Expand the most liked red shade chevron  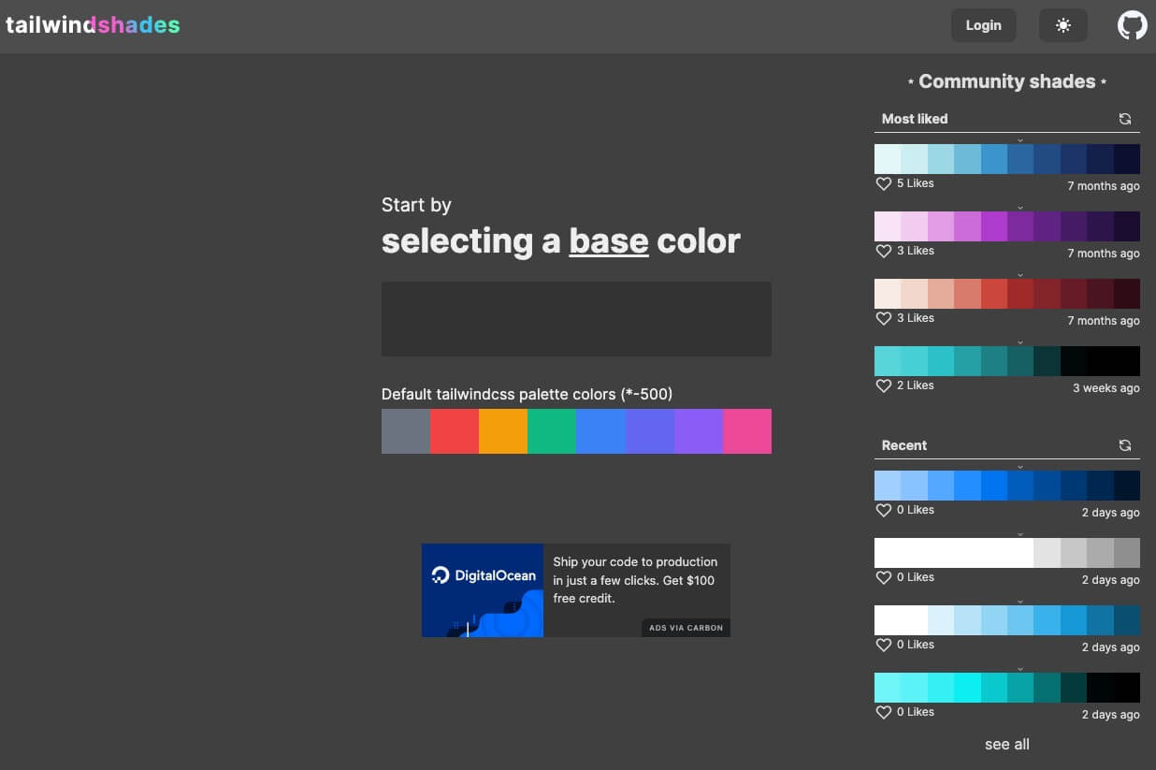tap(1020, 275)
